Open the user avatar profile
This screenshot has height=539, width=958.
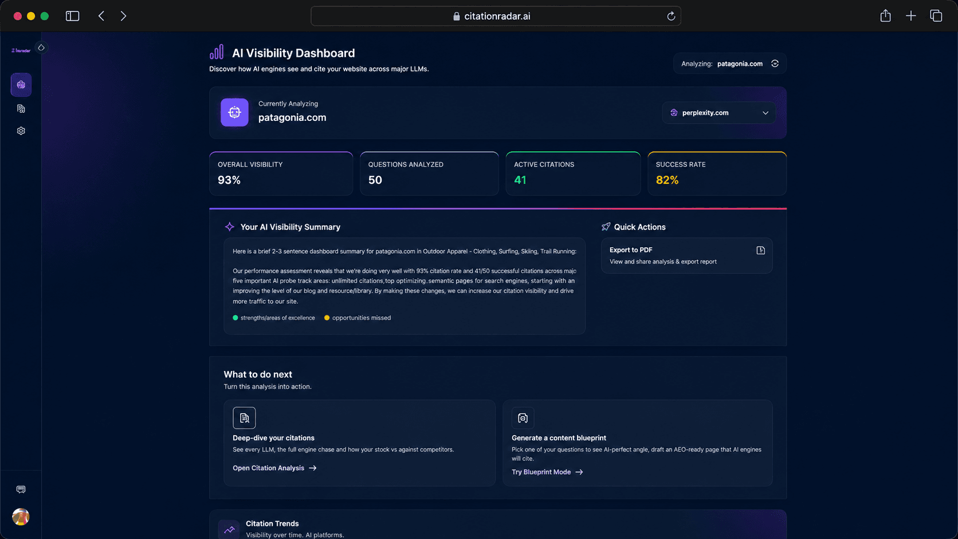click(21, 517)
